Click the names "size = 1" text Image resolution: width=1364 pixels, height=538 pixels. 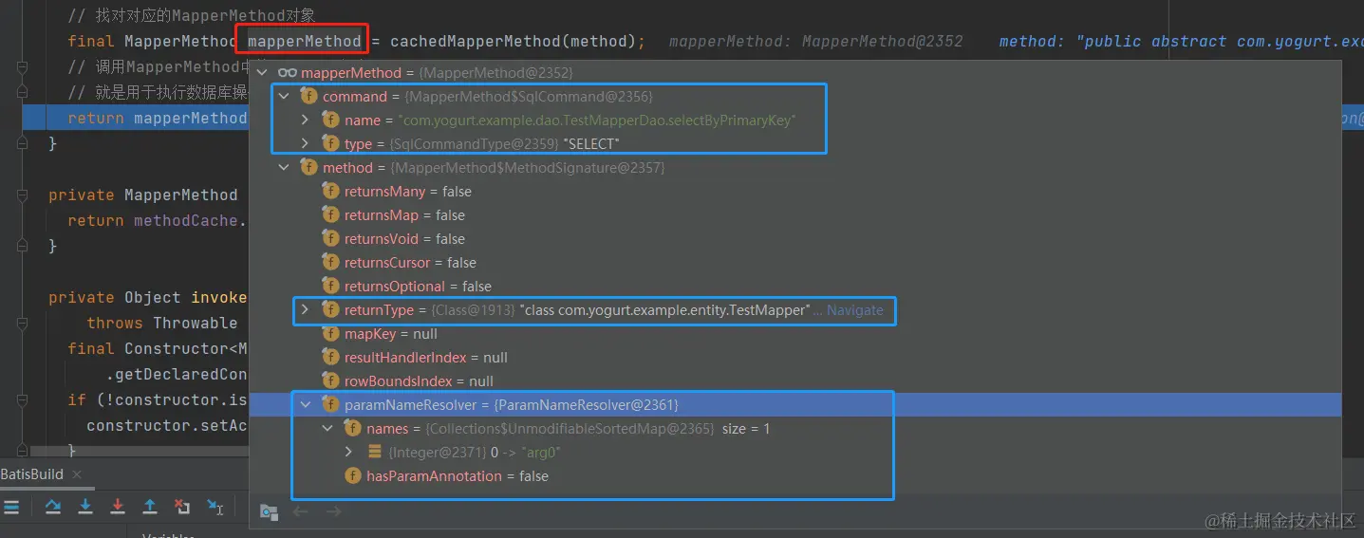click(x=746, y=429)
